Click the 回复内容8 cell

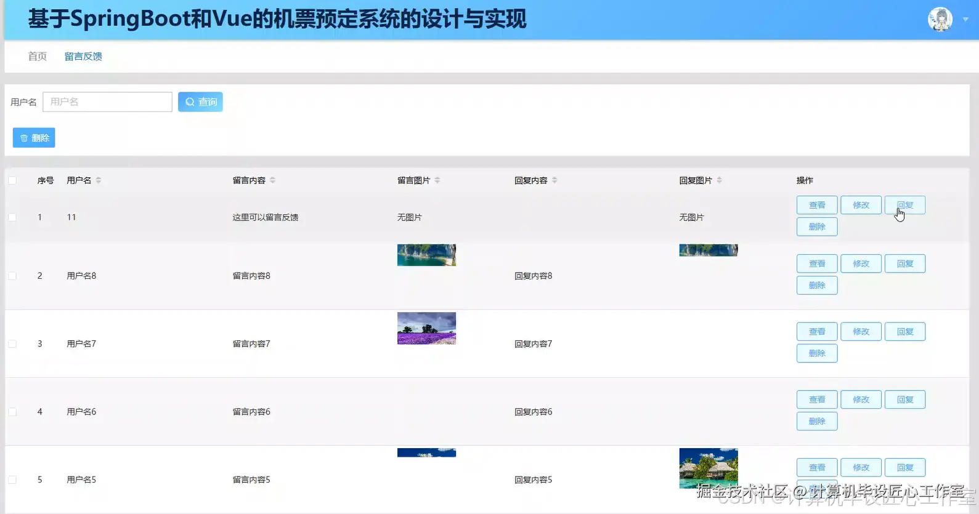534,276
